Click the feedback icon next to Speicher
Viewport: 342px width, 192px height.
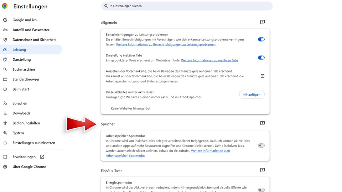262,123
